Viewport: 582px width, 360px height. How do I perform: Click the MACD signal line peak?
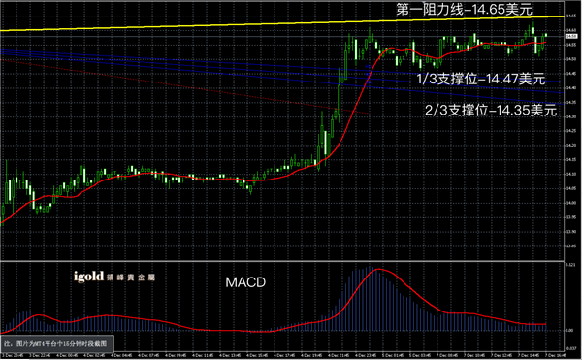tap(378, 269)
